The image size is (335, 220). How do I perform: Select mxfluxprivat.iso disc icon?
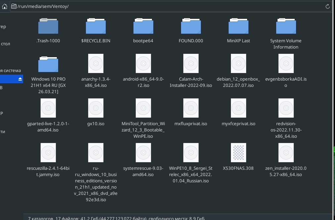tap(191, 108)
